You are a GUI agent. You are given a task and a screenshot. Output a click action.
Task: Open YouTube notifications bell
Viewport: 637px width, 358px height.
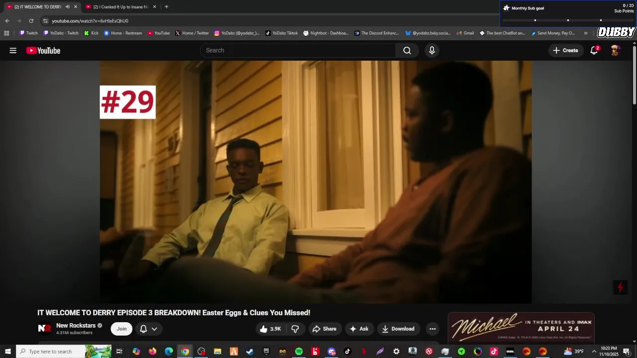pos(594,50)
